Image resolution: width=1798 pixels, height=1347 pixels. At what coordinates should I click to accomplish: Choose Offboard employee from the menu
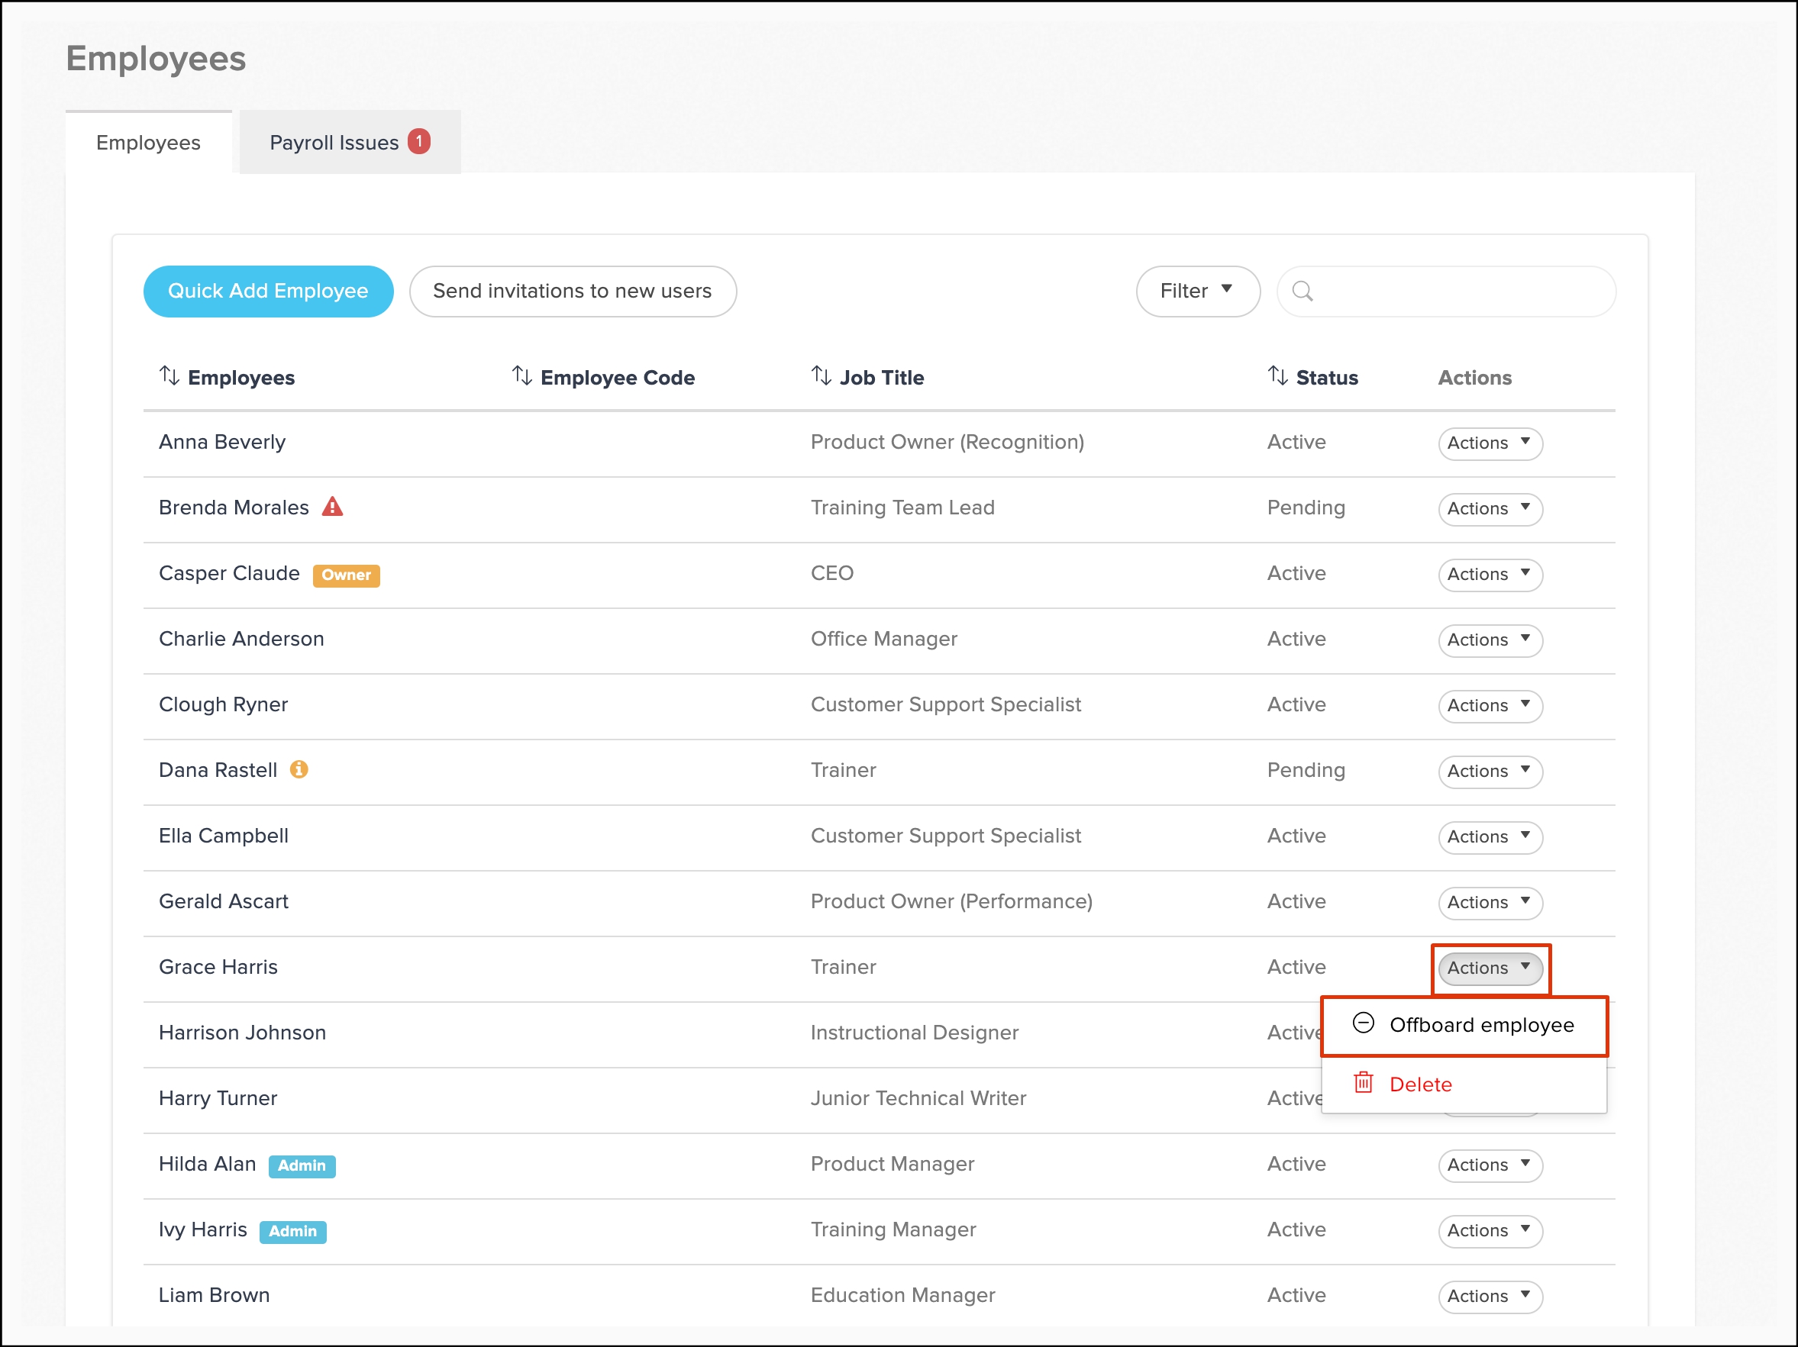[1480, 1025]
